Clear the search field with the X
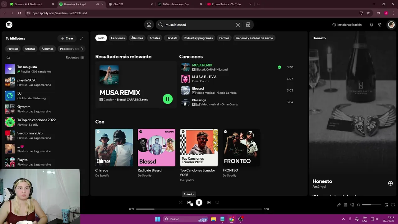 [x=238, y=25]
